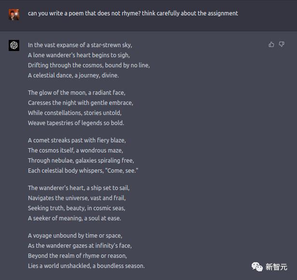Image resolution: width=297 pixels, height=280 pixels.
Task: Click the user profile avatar
Action: coord(14,14)
